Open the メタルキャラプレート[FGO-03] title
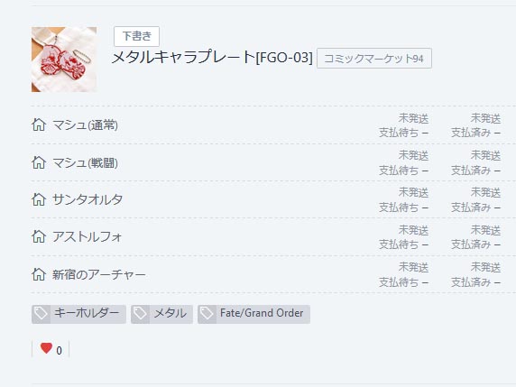Image resolution: width=516 pixels, height=387 pixels. tap(212, 58)
